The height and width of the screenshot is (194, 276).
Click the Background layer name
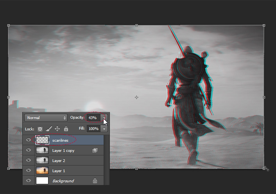63,181
